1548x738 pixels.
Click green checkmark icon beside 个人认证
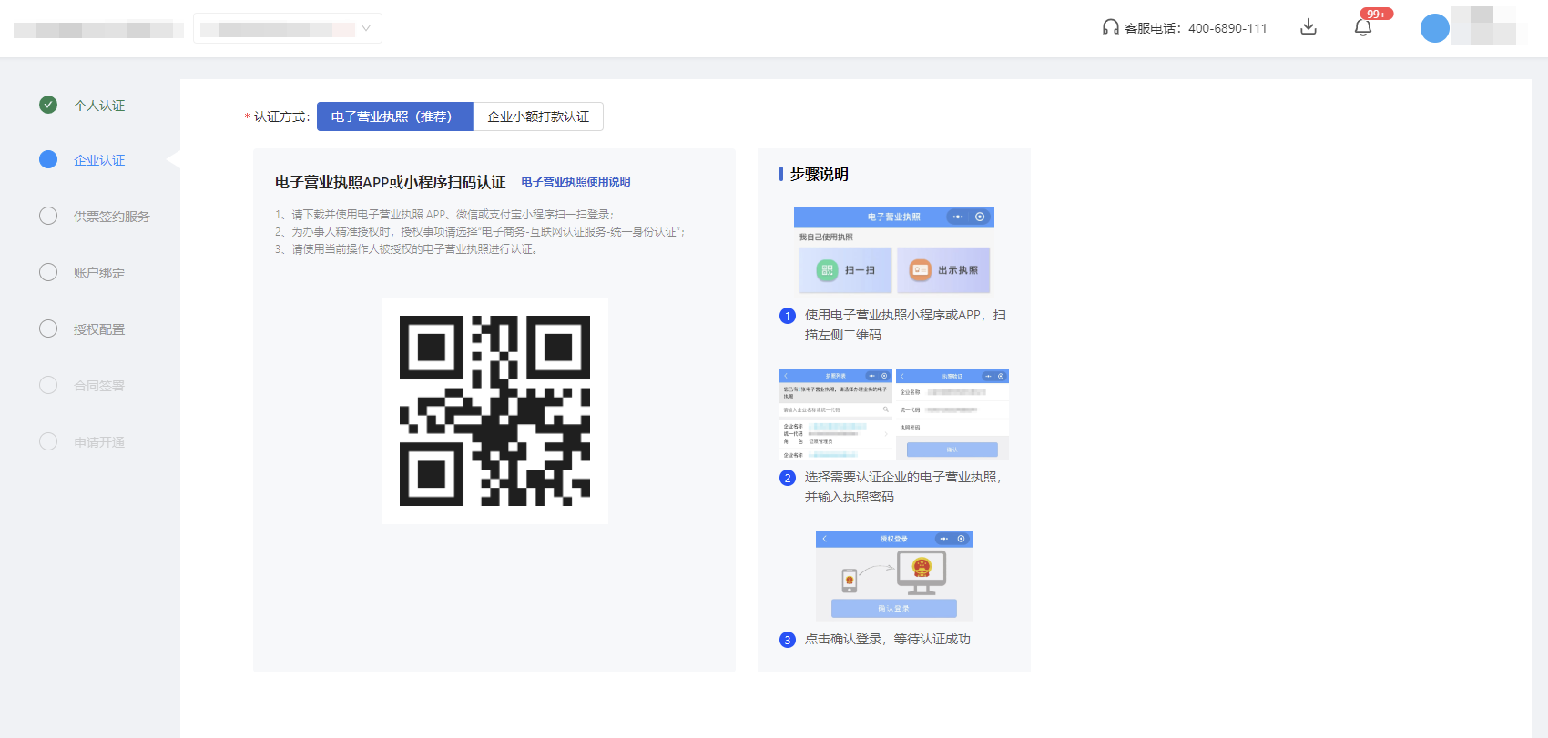click(x=48, y=105)
